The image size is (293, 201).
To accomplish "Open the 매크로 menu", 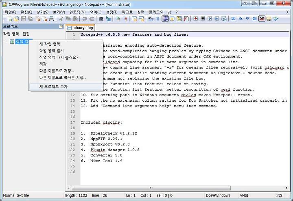I will [127, 12].
